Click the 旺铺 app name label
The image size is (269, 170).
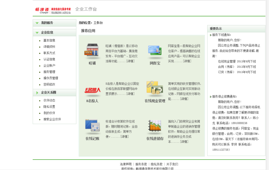pyautogui.click(x=92, y=63)
